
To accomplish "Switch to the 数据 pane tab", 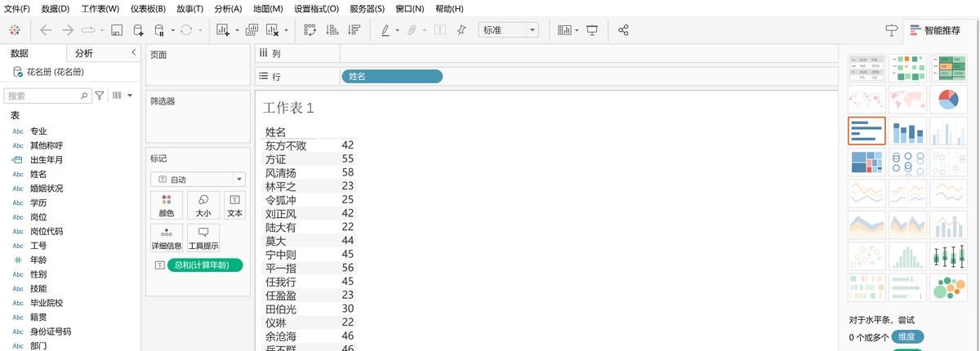I will click(x=20, y=53).
